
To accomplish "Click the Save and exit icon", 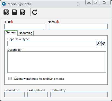I will [23, 12].
